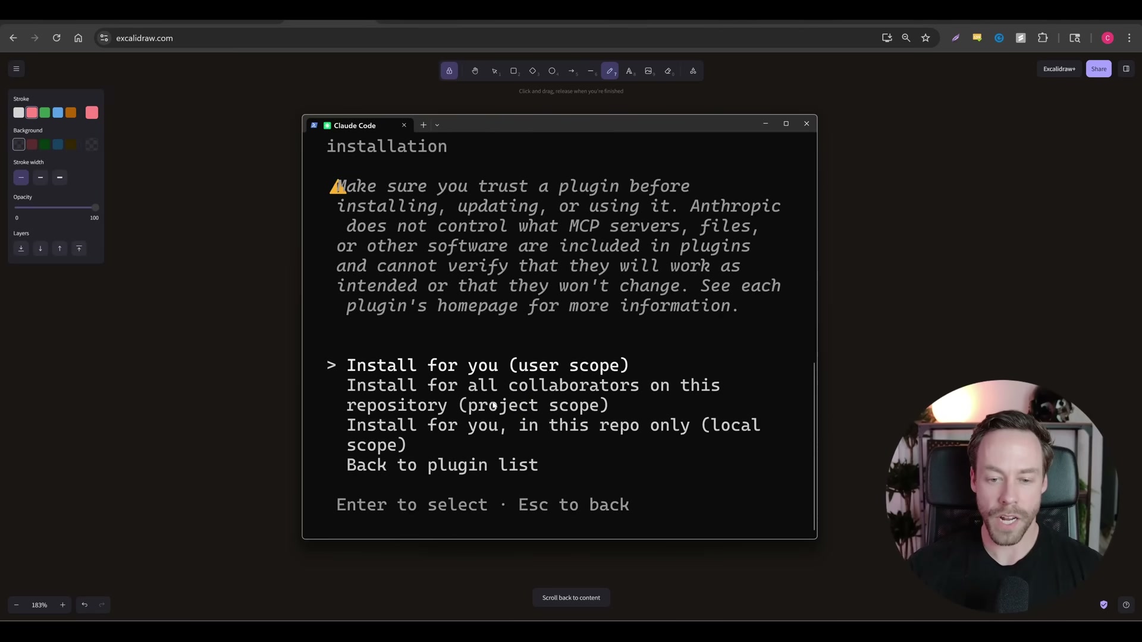1142x642 pixels.
Task: Redo the last action
Action: tap(102, 605)
